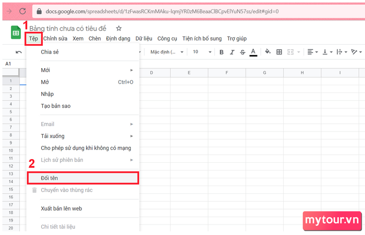Open the Chỉnh sửa menu
This screenshot has height=235, width=365.
(55, 38)
